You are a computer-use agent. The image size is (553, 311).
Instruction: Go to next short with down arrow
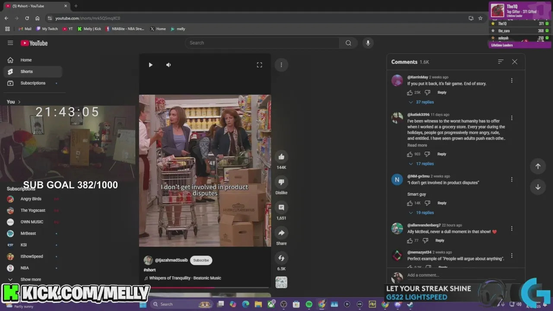[x=538, y=187]
